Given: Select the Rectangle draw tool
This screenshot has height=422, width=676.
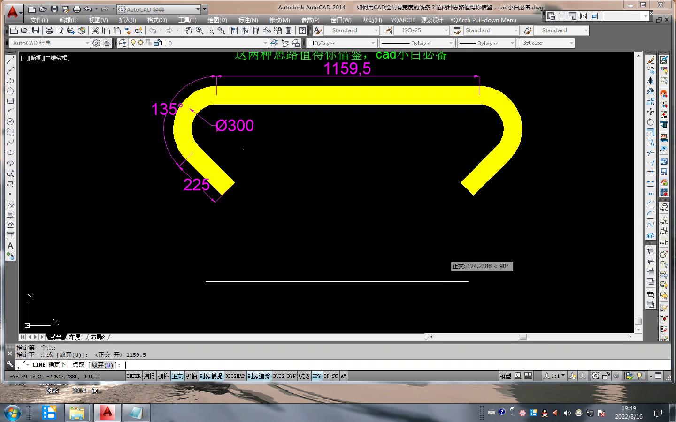Looking at the screenshot, I should point(10,101).
